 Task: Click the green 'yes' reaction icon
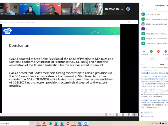(x=151, y=51)
